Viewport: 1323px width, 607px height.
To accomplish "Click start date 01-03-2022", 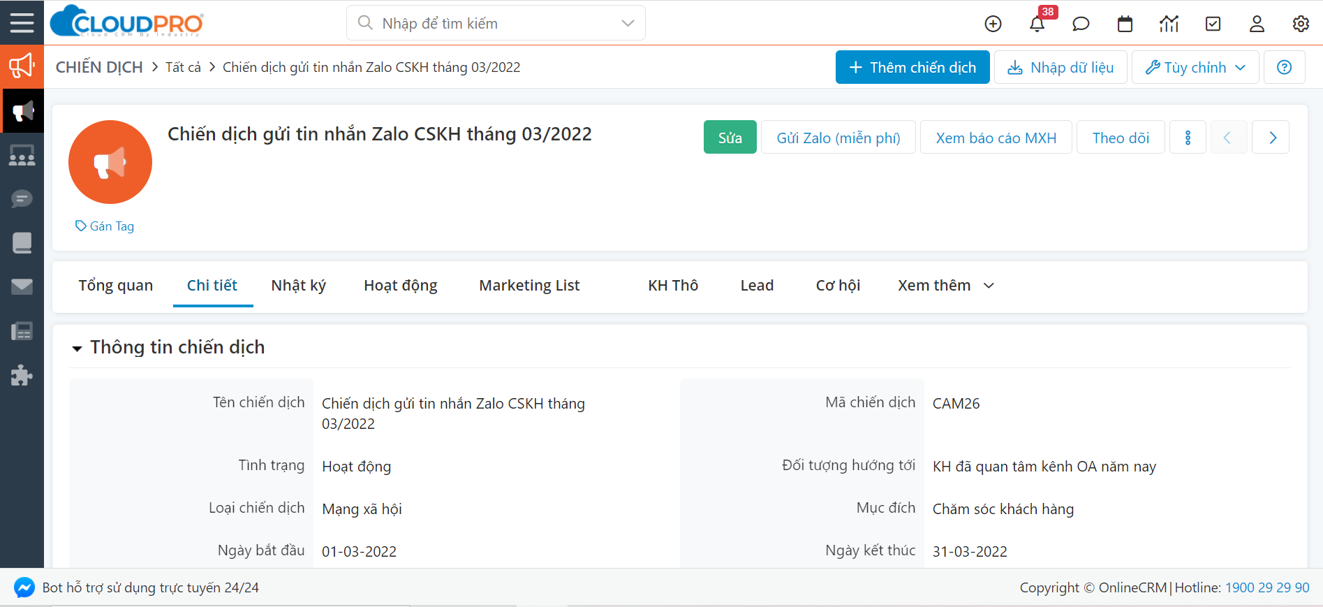I will pos(359,552).
